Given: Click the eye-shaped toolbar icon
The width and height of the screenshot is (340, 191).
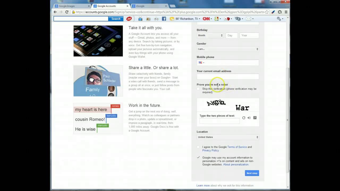Looking at the screenshot, I should (238, 19).
